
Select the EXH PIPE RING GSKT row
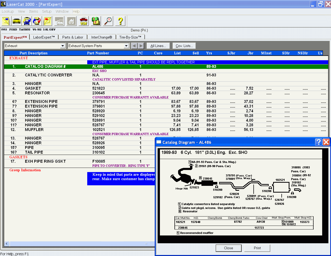79,161
